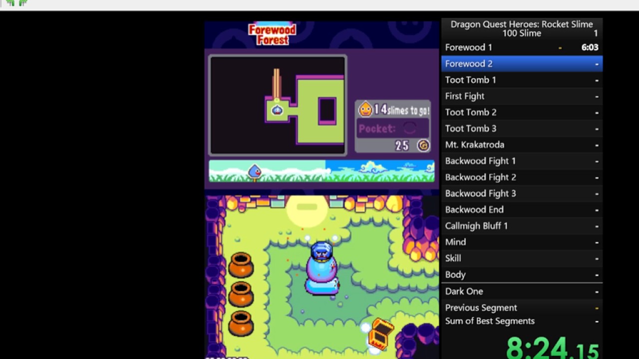The image size is (639, 359).
Task: Click the gold amount "25"
Action: coord(402,146)
